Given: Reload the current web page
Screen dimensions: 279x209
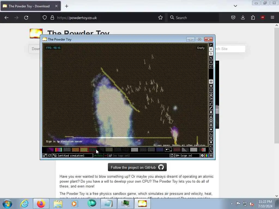Looking at the screenshot, I should [x=26, y=17].
